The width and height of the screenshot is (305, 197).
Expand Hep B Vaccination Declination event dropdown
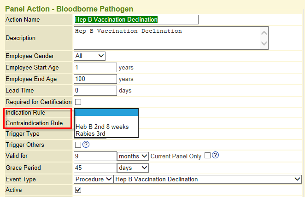coord(207,179)
